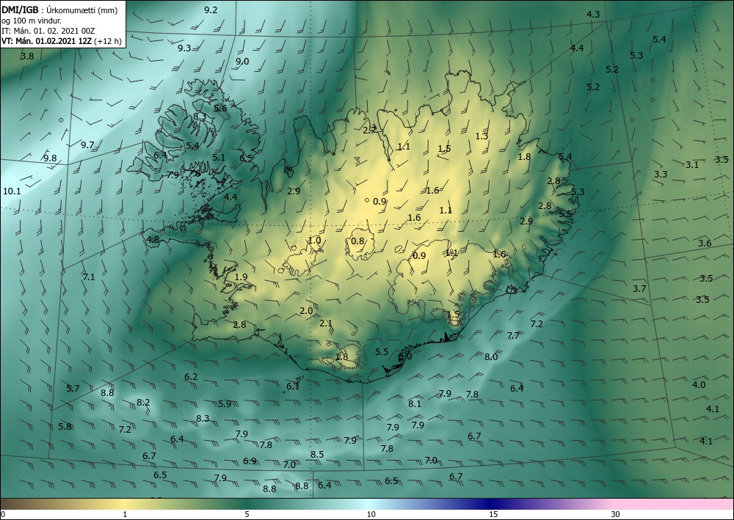Click the 4.0 value at the southeast edge
Viewport: 734px width, 520px height.
(x=699, y=385)
